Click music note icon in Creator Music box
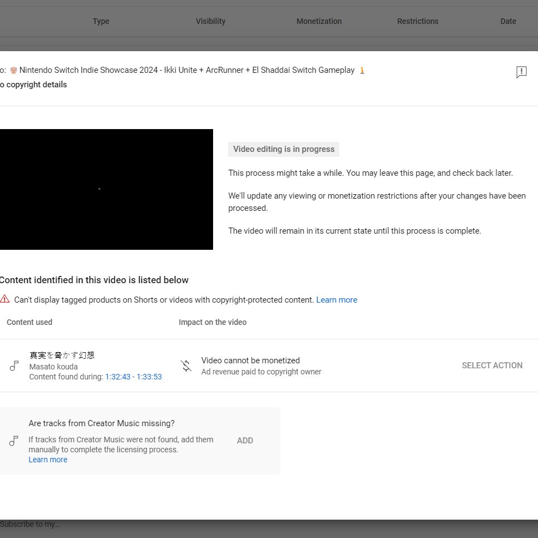Image resolution: width=538 pixels, height=538 pixels. click(14, 441)
